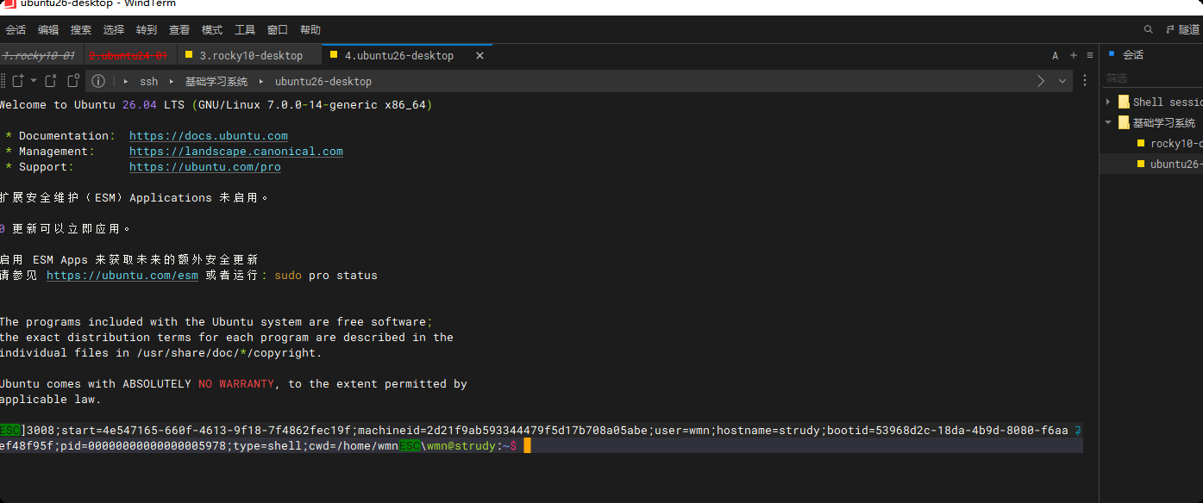Add a new tab with the plus icon
The height and width of the screenshot is (503, 1203).
click(1074, 55)
